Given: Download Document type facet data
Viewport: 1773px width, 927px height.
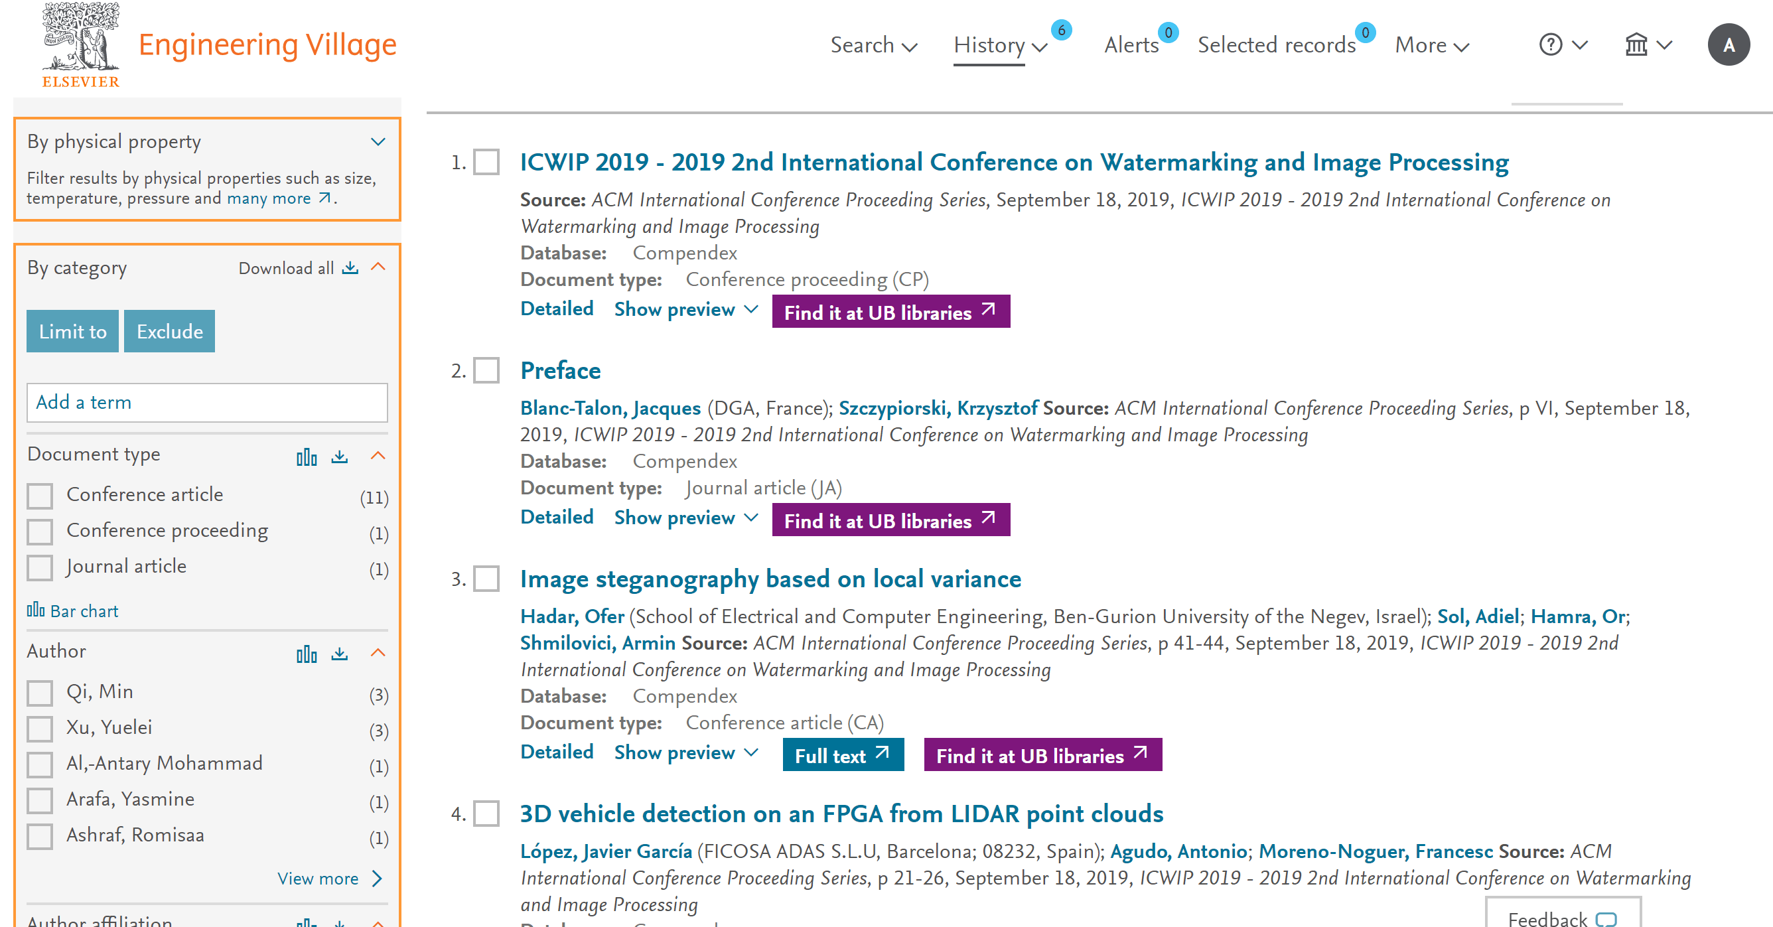Looking at the screenshot, I should click(x=339, y=457).
